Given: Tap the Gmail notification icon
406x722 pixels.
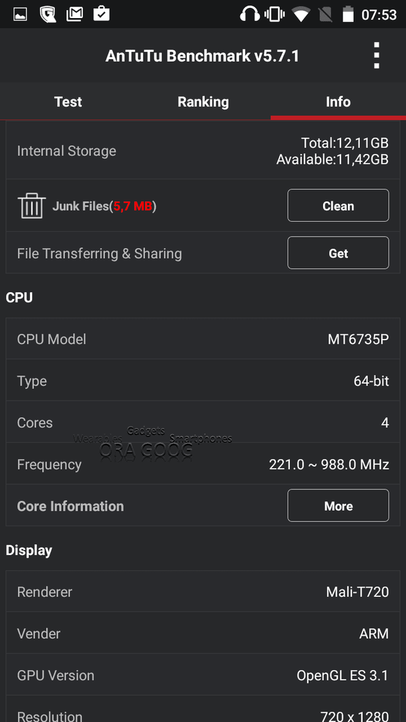Looking at the screenshot, I should (75, 14).
